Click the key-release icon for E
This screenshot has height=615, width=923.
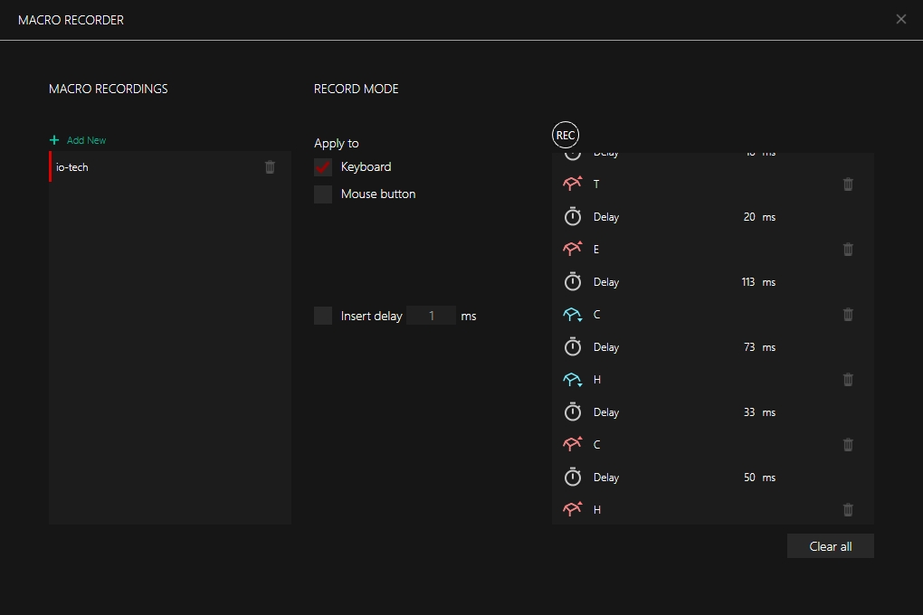pyautogui.click(x=572, y=249)
